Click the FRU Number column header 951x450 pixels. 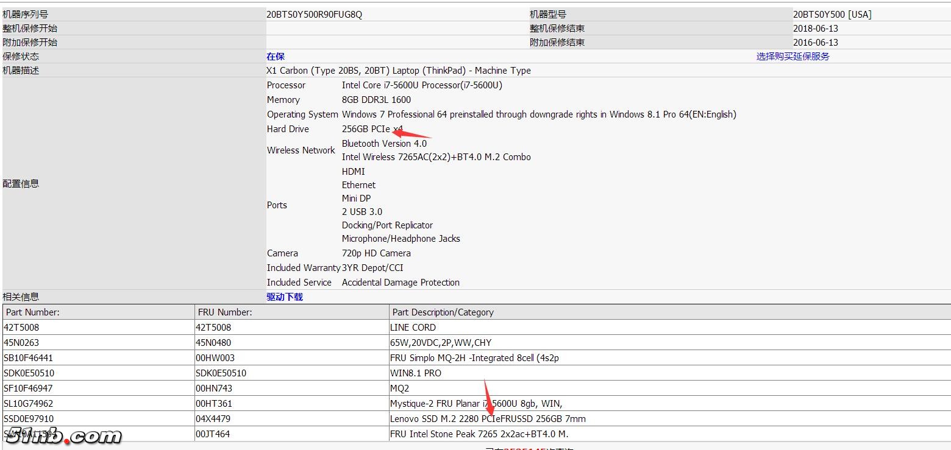click(225, 312)
